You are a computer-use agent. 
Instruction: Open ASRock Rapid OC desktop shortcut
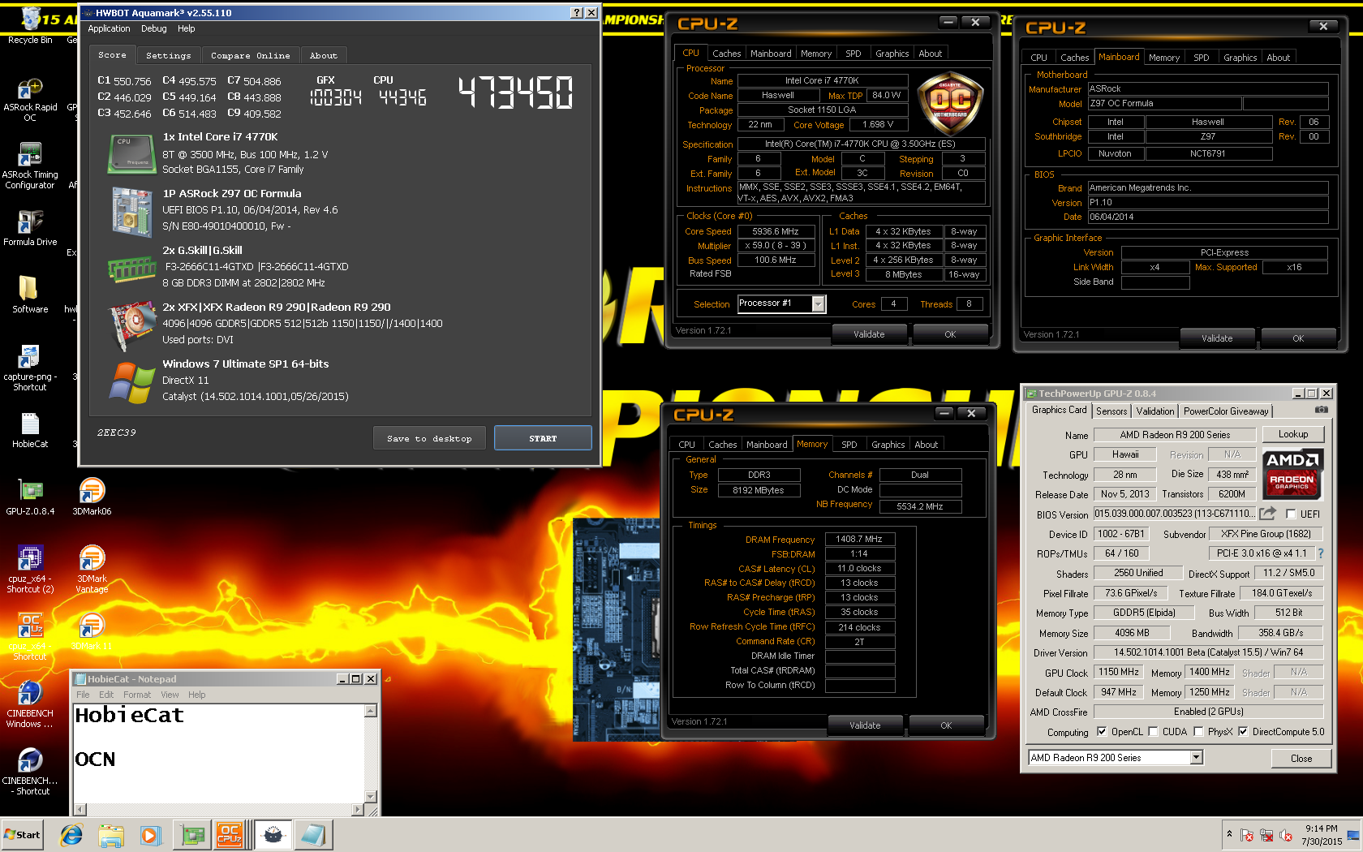(30, 100)
